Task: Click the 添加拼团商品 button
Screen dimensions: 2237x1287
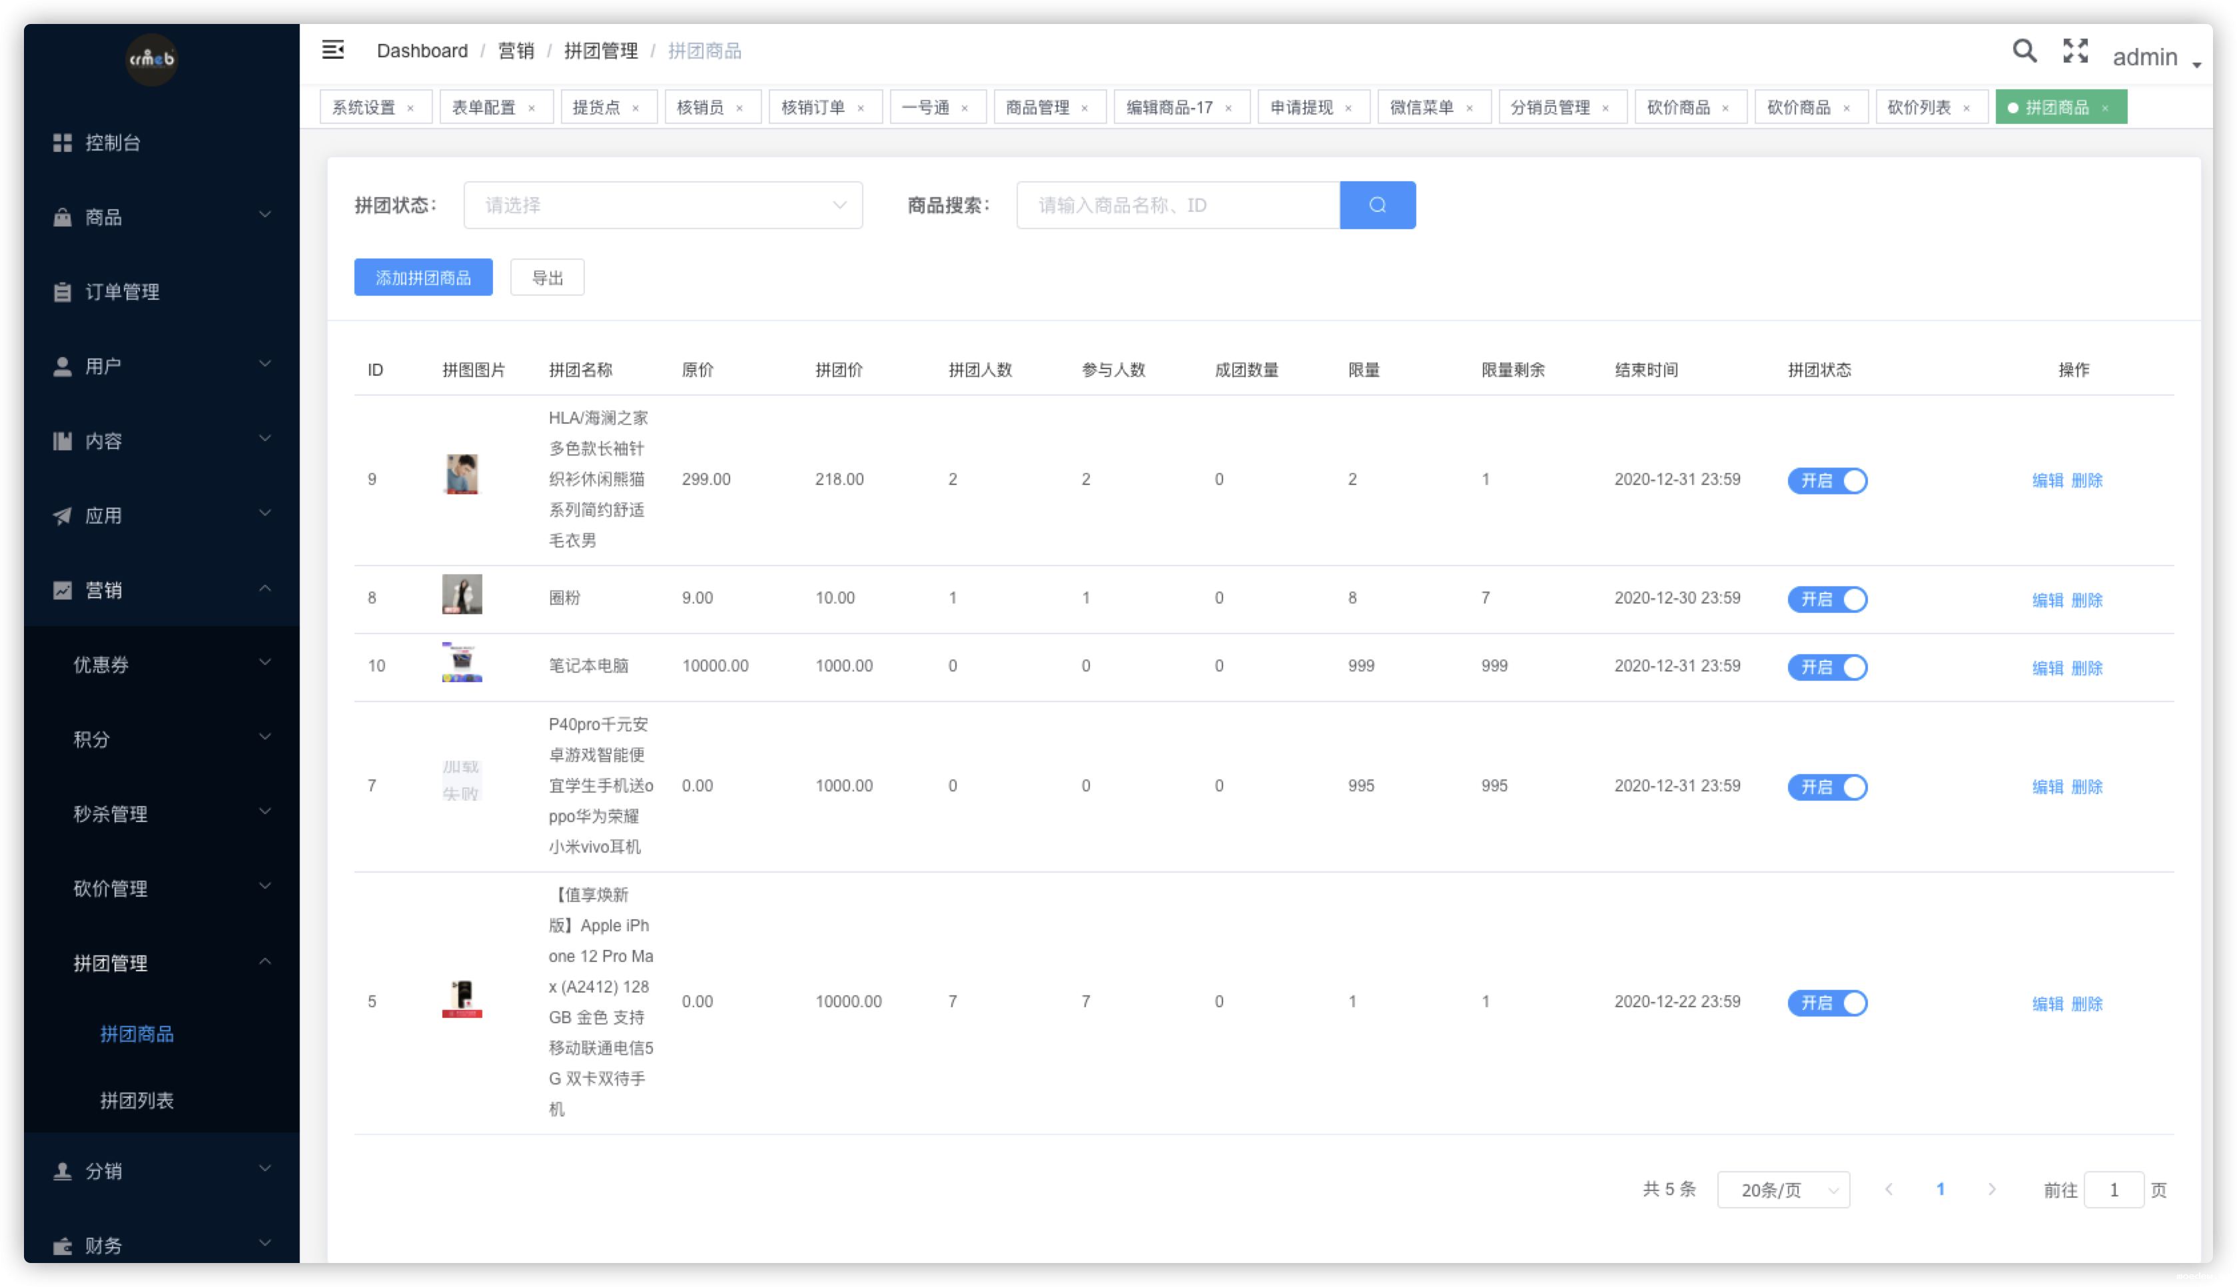Action: (422, 278)
